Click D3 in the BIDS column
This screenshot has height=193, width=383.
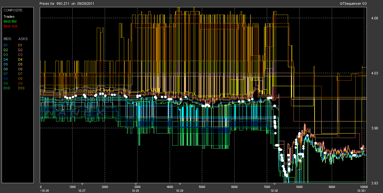click(5, 55)
